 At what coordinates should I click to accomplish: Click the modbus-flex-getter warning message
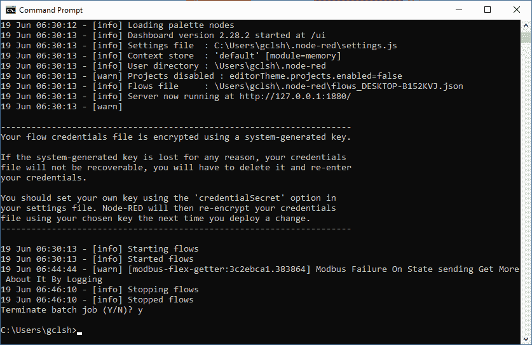[260, 274]
